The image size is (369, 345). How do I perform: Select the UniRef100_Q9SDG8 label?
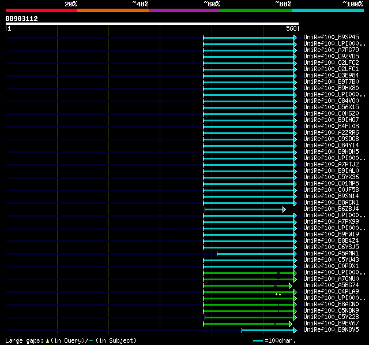point(331,139)
